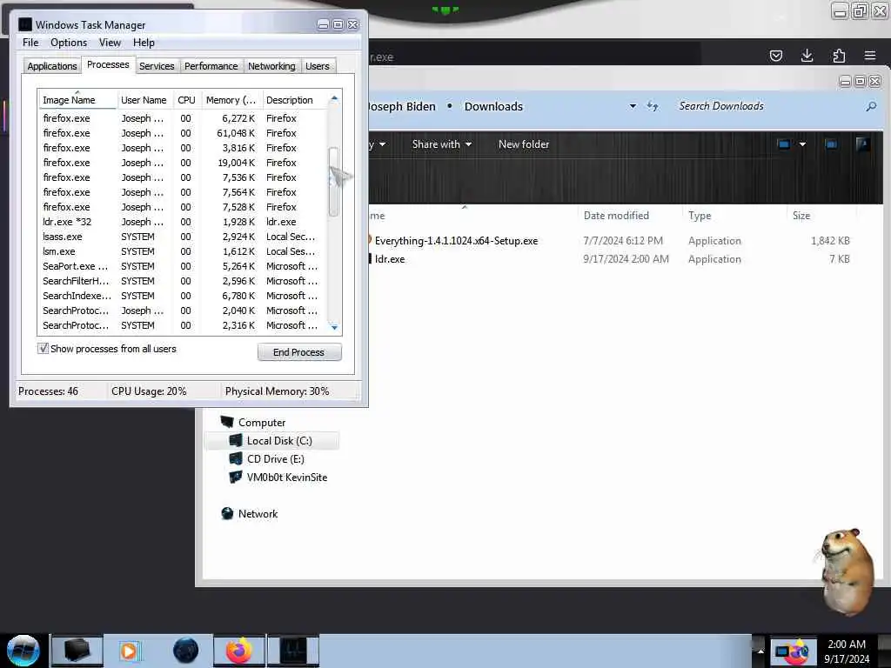Click the Explorer help icon
This screenshot has height=668, width=891.
click(862, 144)
